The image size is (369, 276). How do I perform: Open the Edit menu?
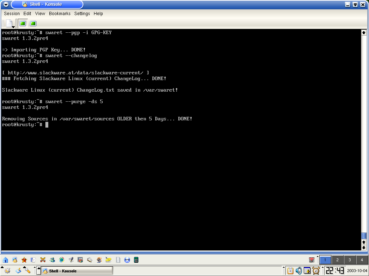(27, 14)
